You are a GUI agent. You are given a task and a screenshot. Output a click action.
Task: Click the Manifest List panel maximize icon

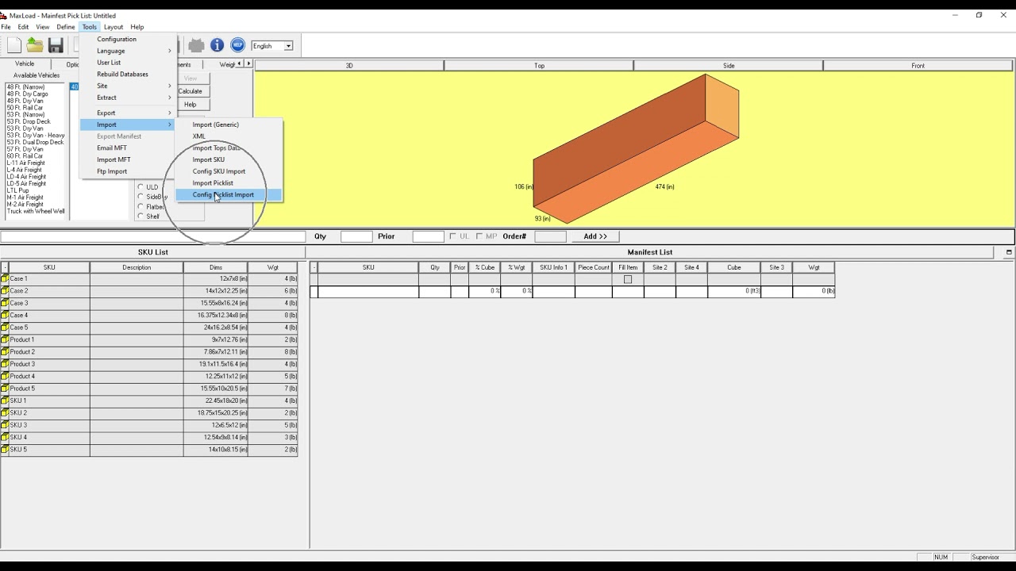(x=1009, y=252)
